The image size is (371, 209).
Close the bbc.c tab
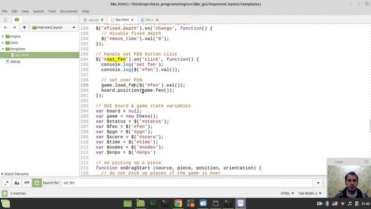tap(157, 20)
